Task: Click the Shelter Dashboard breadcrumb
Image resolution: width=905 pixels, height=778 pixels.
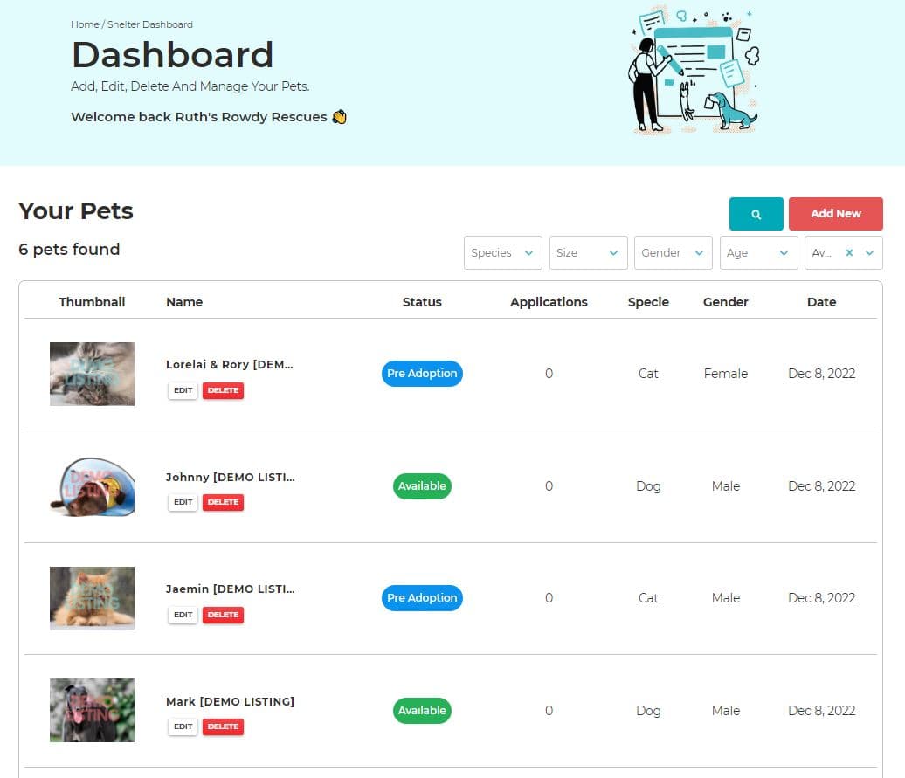Action: 149,24
